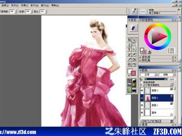The height and width of the screenshot is (136, 182).
Task: Open the green look selector
Action: [129, 91]
